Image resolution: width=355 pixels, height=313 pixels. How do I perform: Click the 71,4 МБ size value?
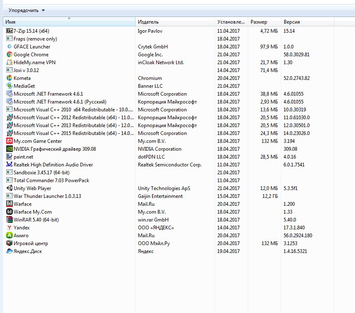click(269, 70)
